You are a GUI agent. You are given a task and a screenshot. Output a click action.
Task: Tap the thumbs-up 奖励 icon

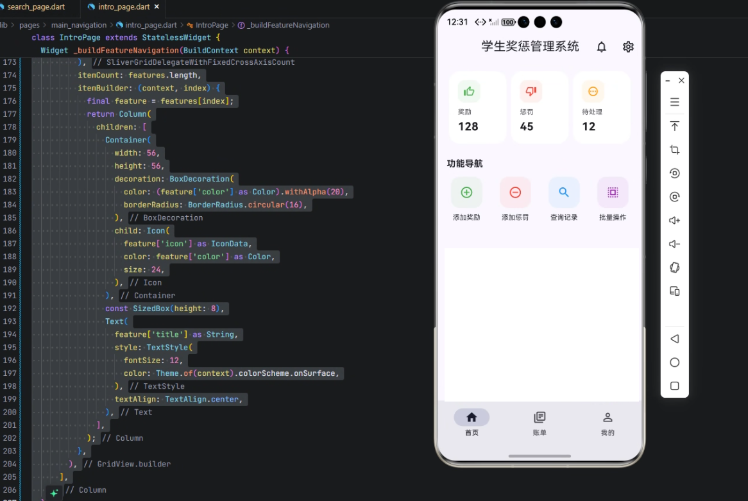pyautogui.click(x=469, y=91)
